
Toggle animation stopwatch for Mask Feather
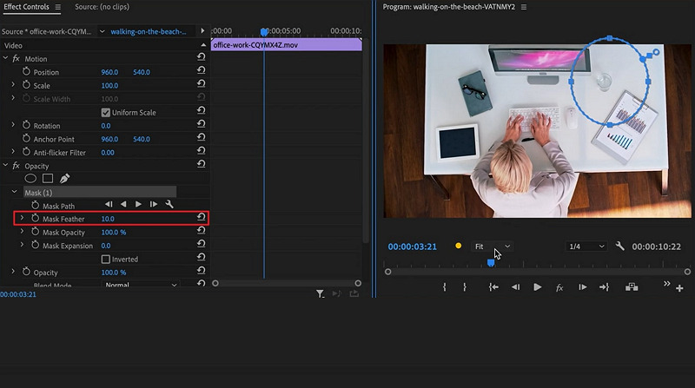click(x=35, y=218)
